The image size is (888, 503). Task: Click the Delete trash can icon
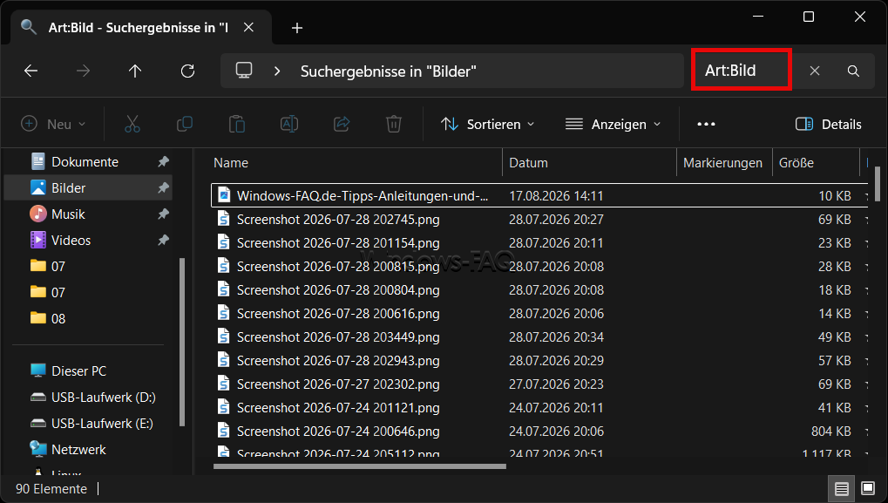(x=394, y=124)
